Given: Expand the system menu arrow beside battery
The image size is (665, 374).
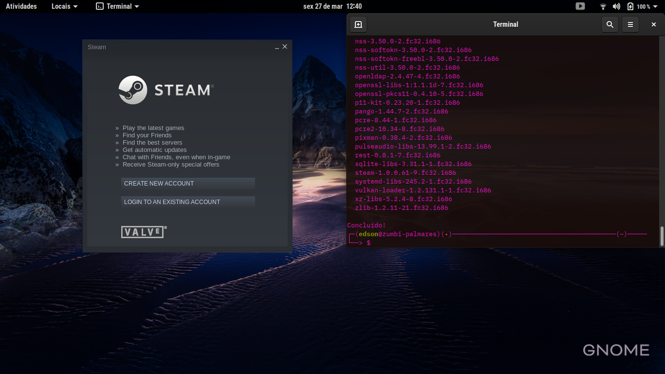Looking at the screenshot, I should coord(655,6).
